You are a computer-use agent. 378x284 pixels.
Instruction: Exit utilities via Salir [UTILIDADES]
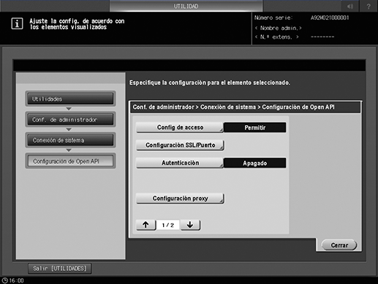[60, 269]
